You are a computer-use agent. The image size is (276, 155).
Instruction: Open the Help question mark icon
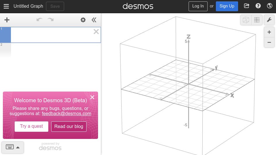[x=258, y=6]
